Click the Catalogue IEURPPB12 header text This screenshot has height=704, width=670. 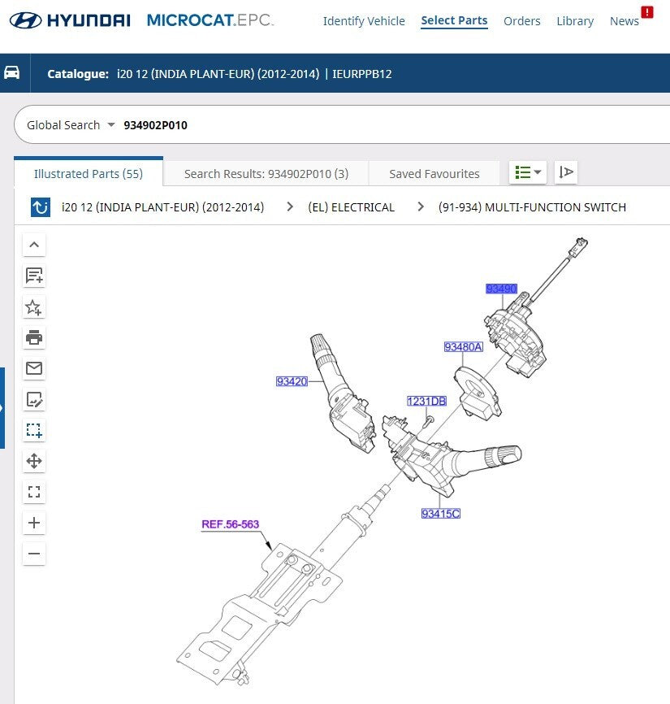219,74
